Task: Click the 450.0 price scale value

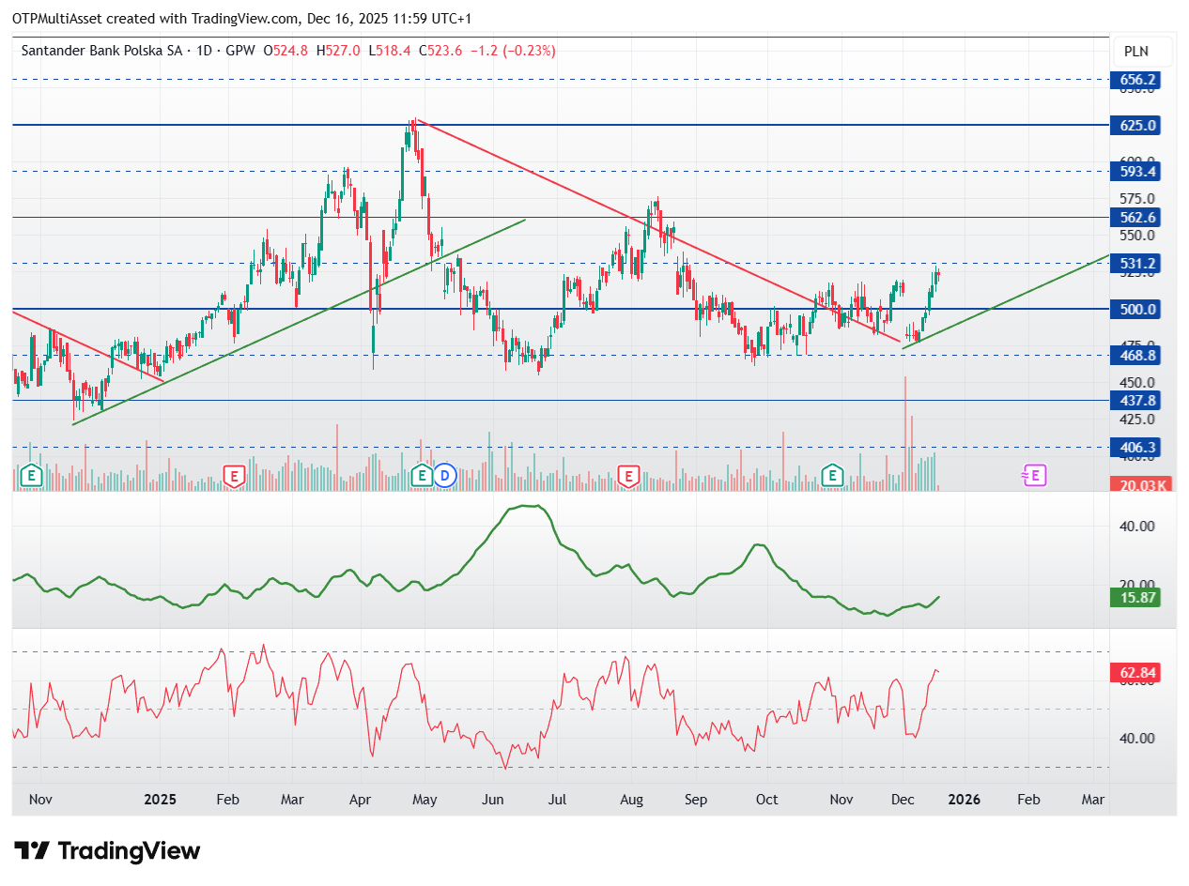Action: 1135,382
